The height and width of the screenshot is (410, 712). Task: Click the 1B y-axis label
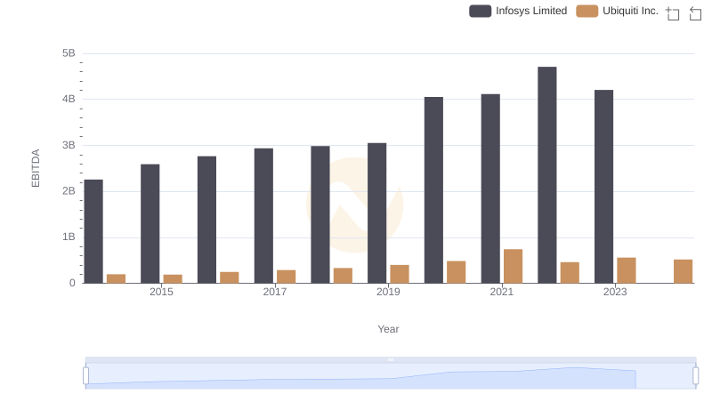click(69, 237)
